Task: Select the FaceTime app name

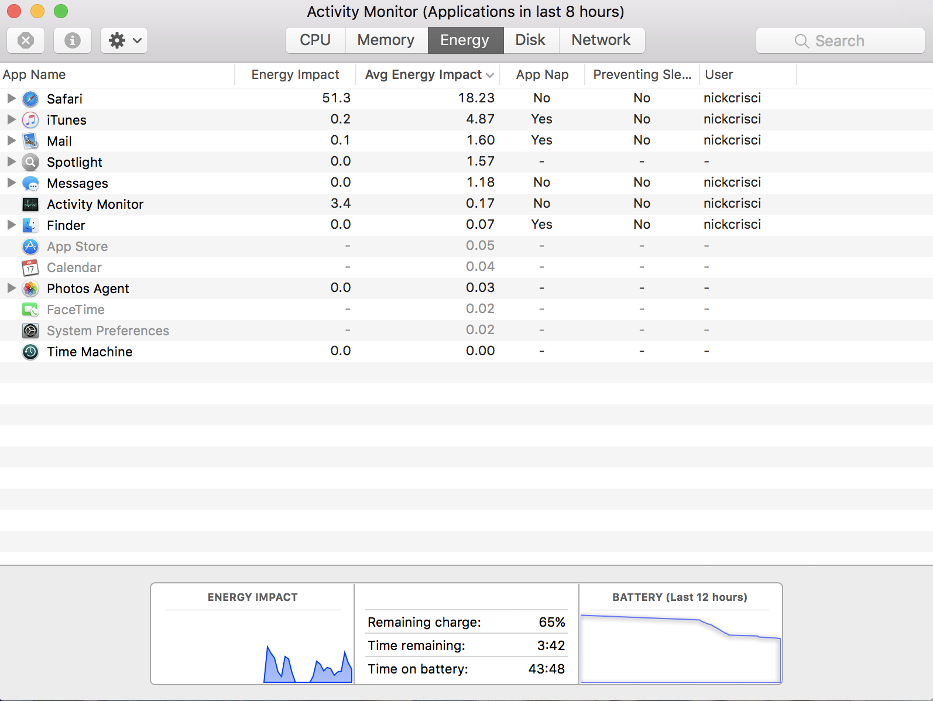Action: coord(76,310)
